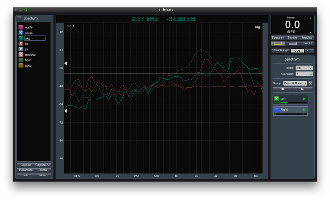Increase pink noise level with plus button

click(x=307, y=50)
